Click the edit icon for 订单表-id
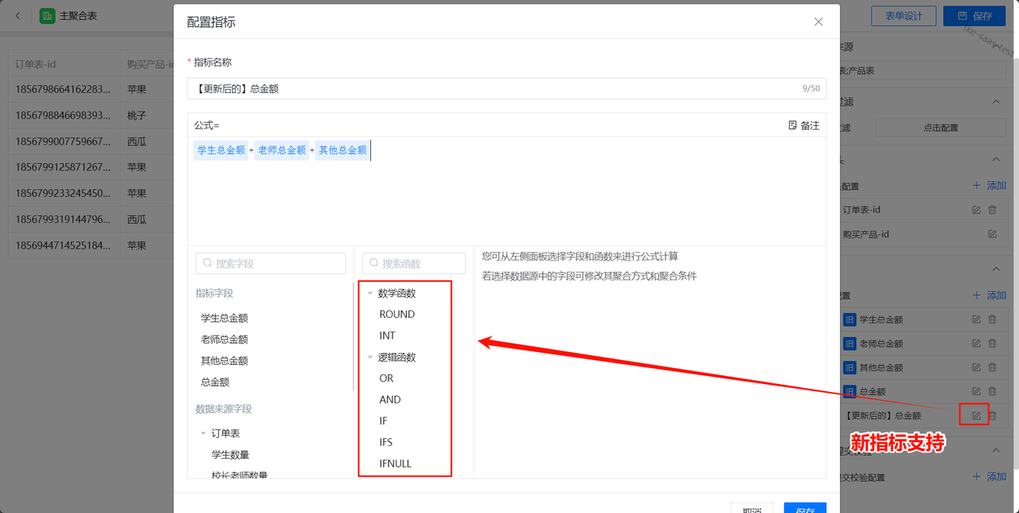Viewport: 1019px width, 513px height. coord(976,210)
